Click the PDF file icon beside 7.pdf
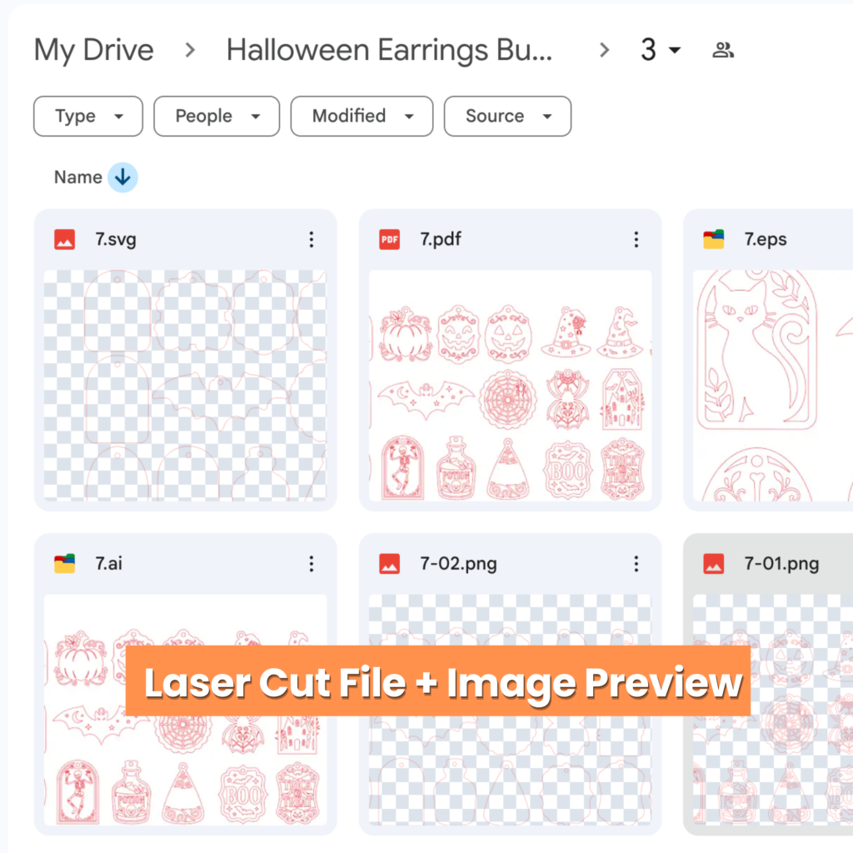This screenshot has width=853, height=853. 390,239
